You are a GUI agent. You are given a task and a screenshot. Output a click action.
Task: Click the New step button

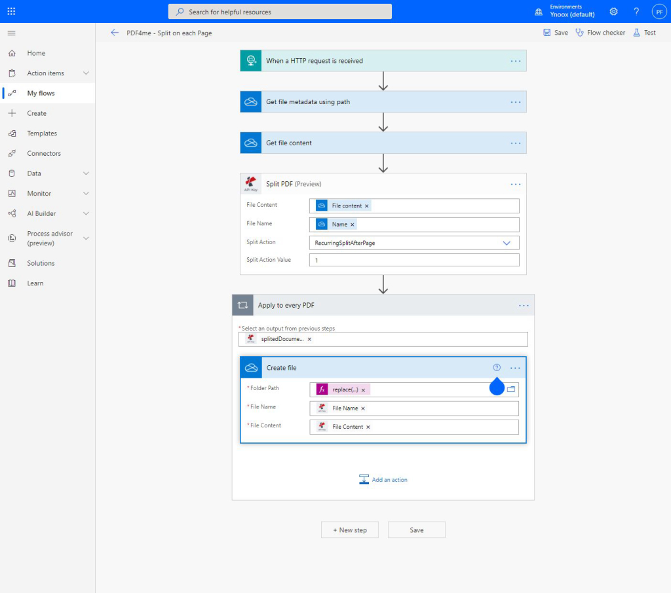click(x=349, y=530)
